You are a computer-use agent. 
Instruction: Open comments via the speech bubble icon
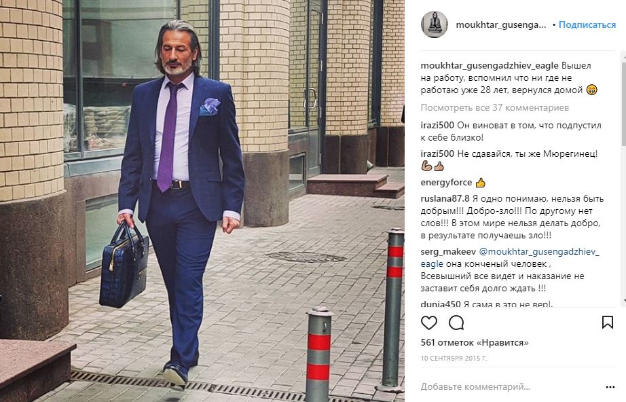456,323
